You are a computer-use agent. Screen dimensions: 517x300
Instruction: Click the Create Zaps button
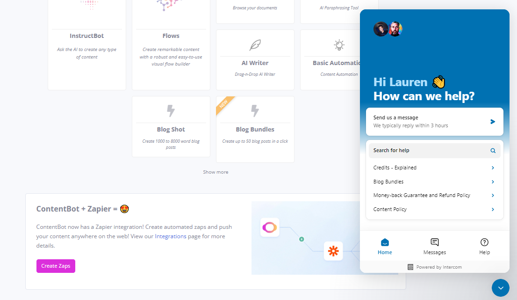pos(56,266)
